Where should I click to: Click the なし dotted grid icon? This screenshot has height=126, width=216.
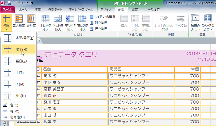(7, 96)
